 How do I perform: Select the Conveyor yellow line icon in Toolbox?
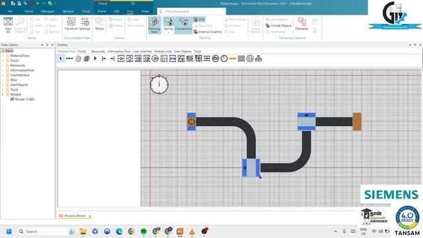(233, 59)
